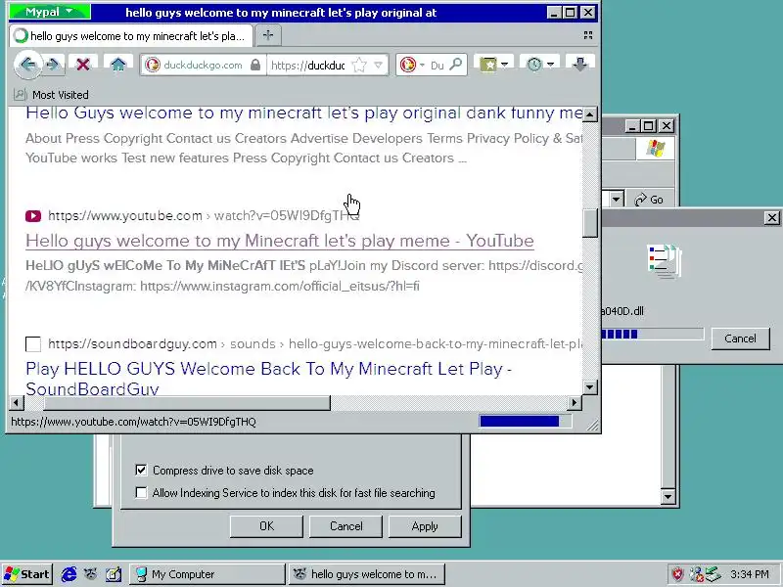Select the 'hello guys welcome' browser tab
Screen dimensions: 783x587
pyautogui.click(x=131, y=36)
